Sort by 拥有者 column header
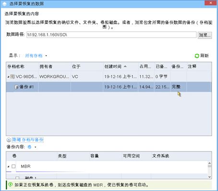218x191 pixels. 55,66
